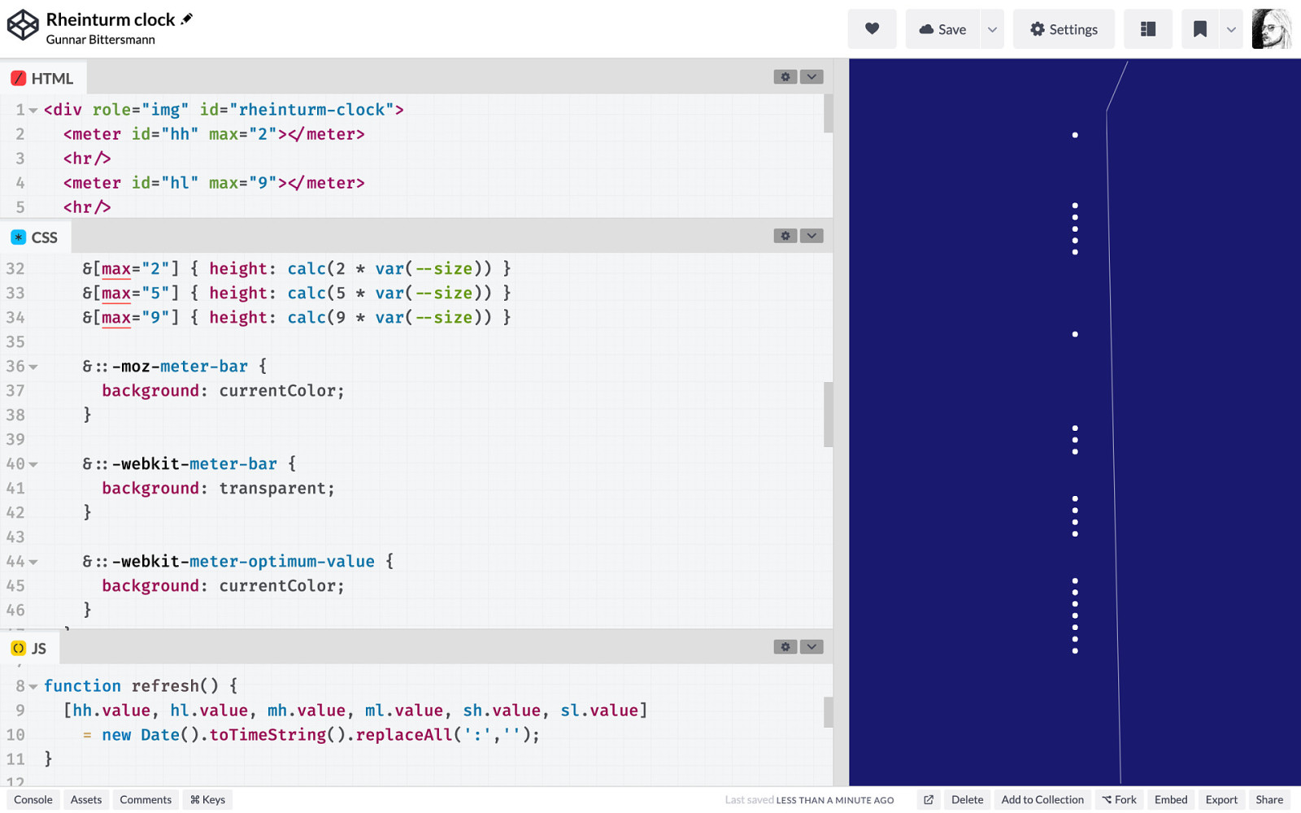
Task: Click Rheinturm clock title
Action: (x=111, y=19)
